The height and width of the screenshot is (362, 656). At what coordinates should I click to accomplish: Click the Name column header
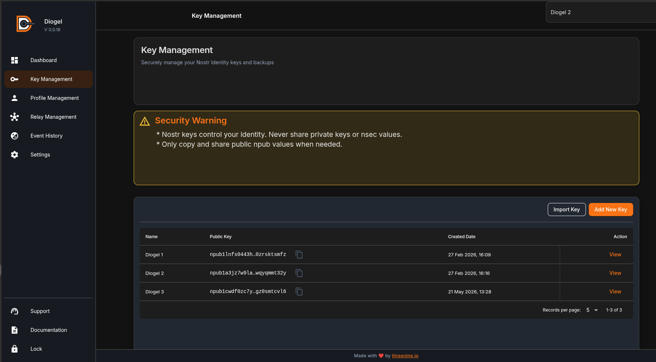tap(151, 237)
